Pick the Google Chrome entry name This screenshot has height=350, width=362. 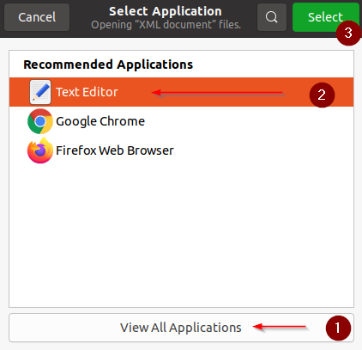[100, 121]
